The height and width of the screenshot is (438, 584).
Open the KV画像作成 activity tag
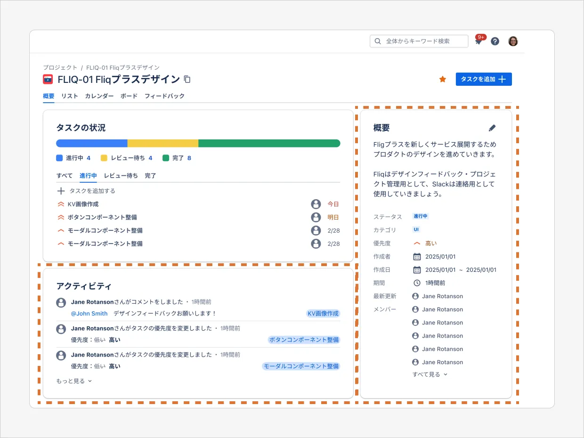click(x=323, y=313)
